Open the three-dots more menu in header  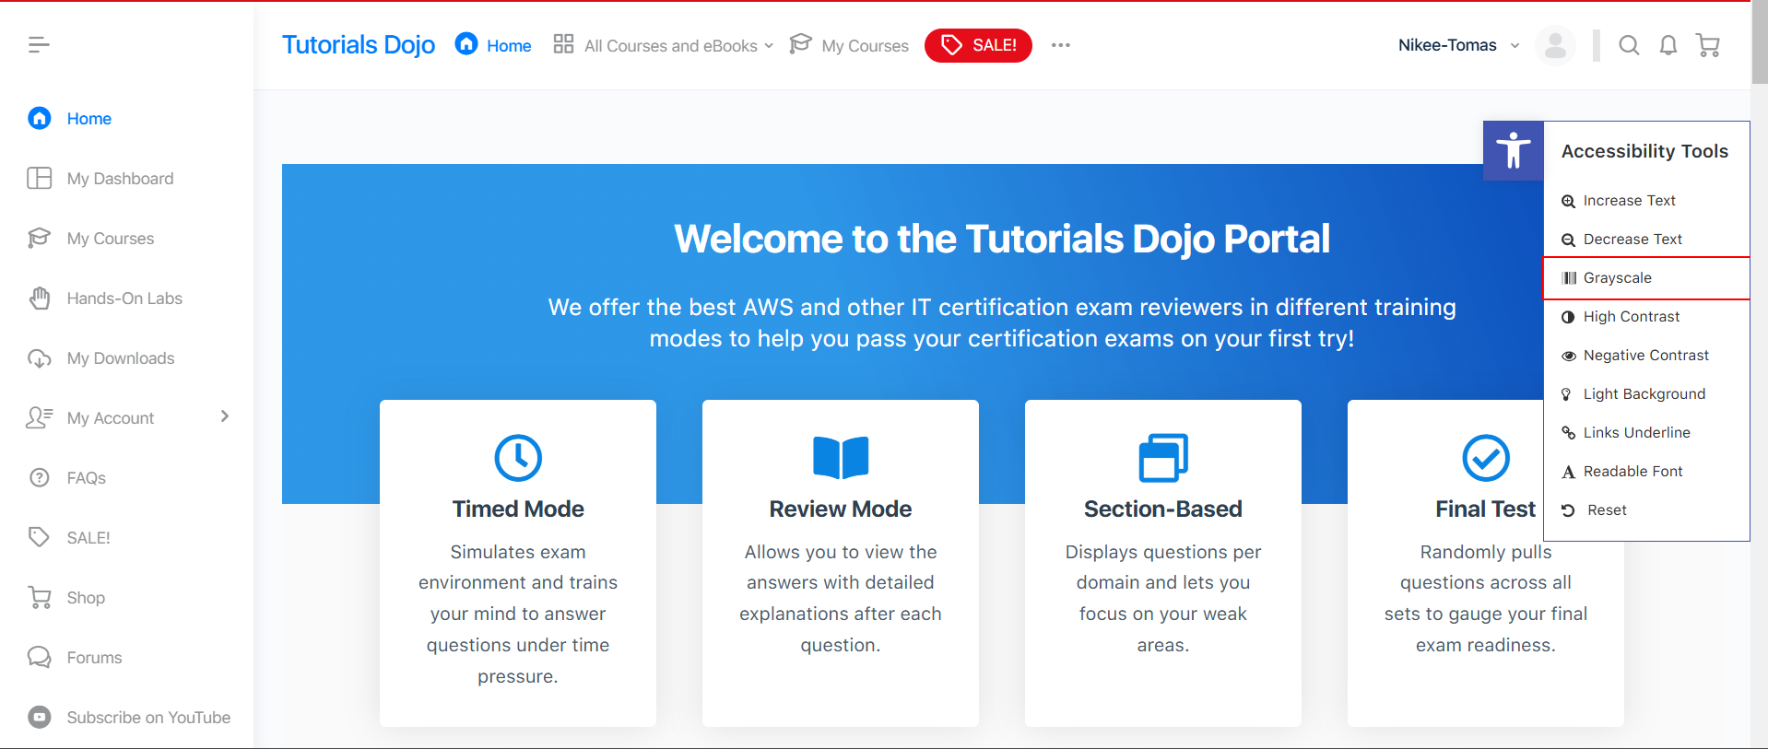pyautogui.click(x=1061, y=45)
